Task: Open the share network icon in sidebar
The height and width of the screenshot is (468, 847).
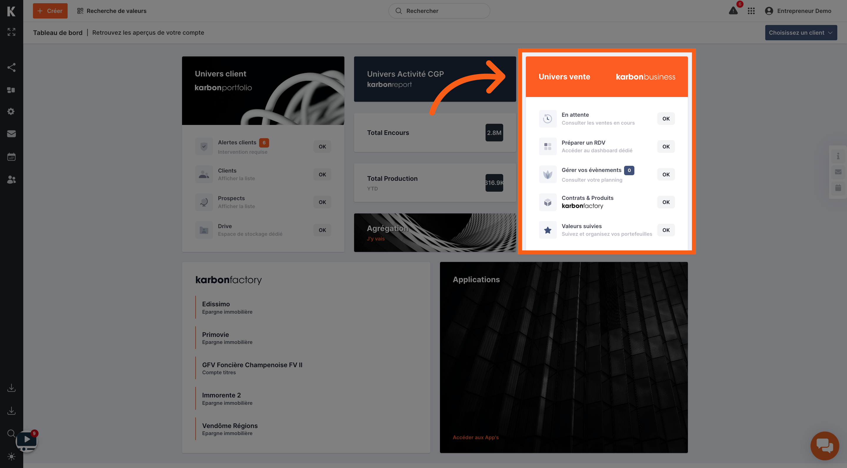Action: coord(11,67)
